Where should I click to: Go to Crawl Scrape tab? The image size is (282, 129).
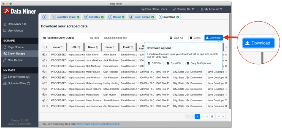click(142, 17)
